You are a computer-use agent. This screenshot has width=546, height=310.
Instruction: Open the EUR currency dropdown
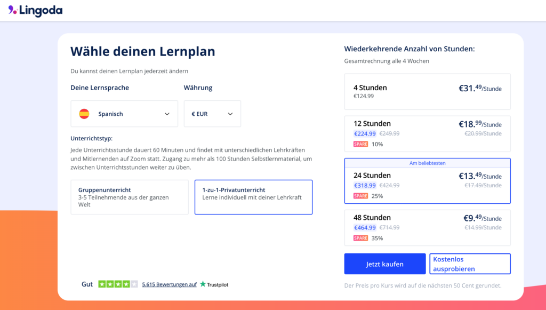tap(212, 114)
